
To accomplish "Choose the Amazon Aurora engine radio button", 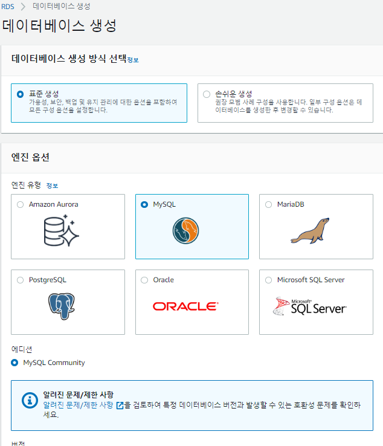I will point(20,204).
